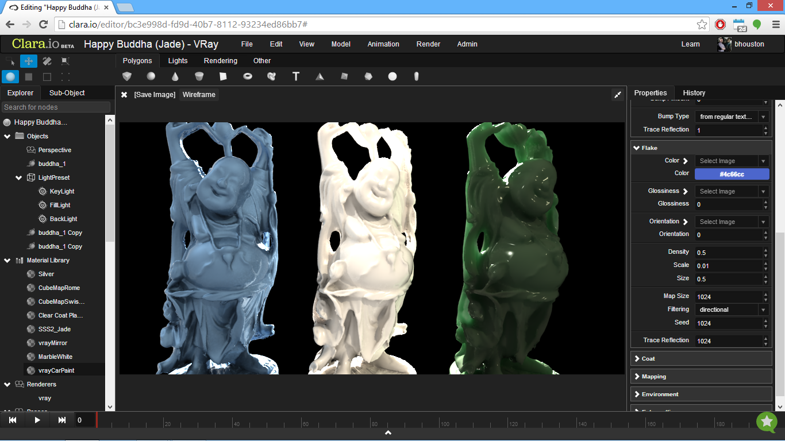
Task: Click the Learn link
Action: [691, 44]
